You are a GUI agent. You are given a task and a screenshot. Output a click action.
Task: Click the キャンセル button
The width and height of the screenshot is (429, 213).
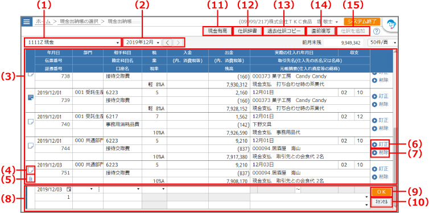[x=381, y=202]
